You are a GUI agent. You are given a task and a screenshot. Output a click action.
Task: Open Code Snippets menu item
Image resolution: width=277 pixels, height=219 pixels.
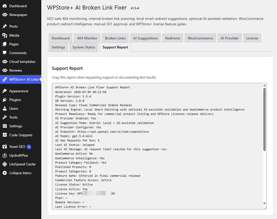tap(21, 135)
